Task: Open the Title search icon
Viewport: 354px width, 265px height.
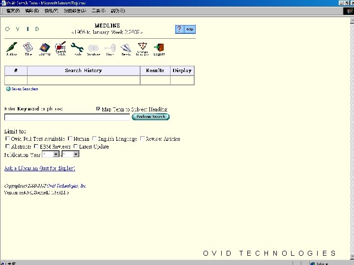Action: point(28,49)
